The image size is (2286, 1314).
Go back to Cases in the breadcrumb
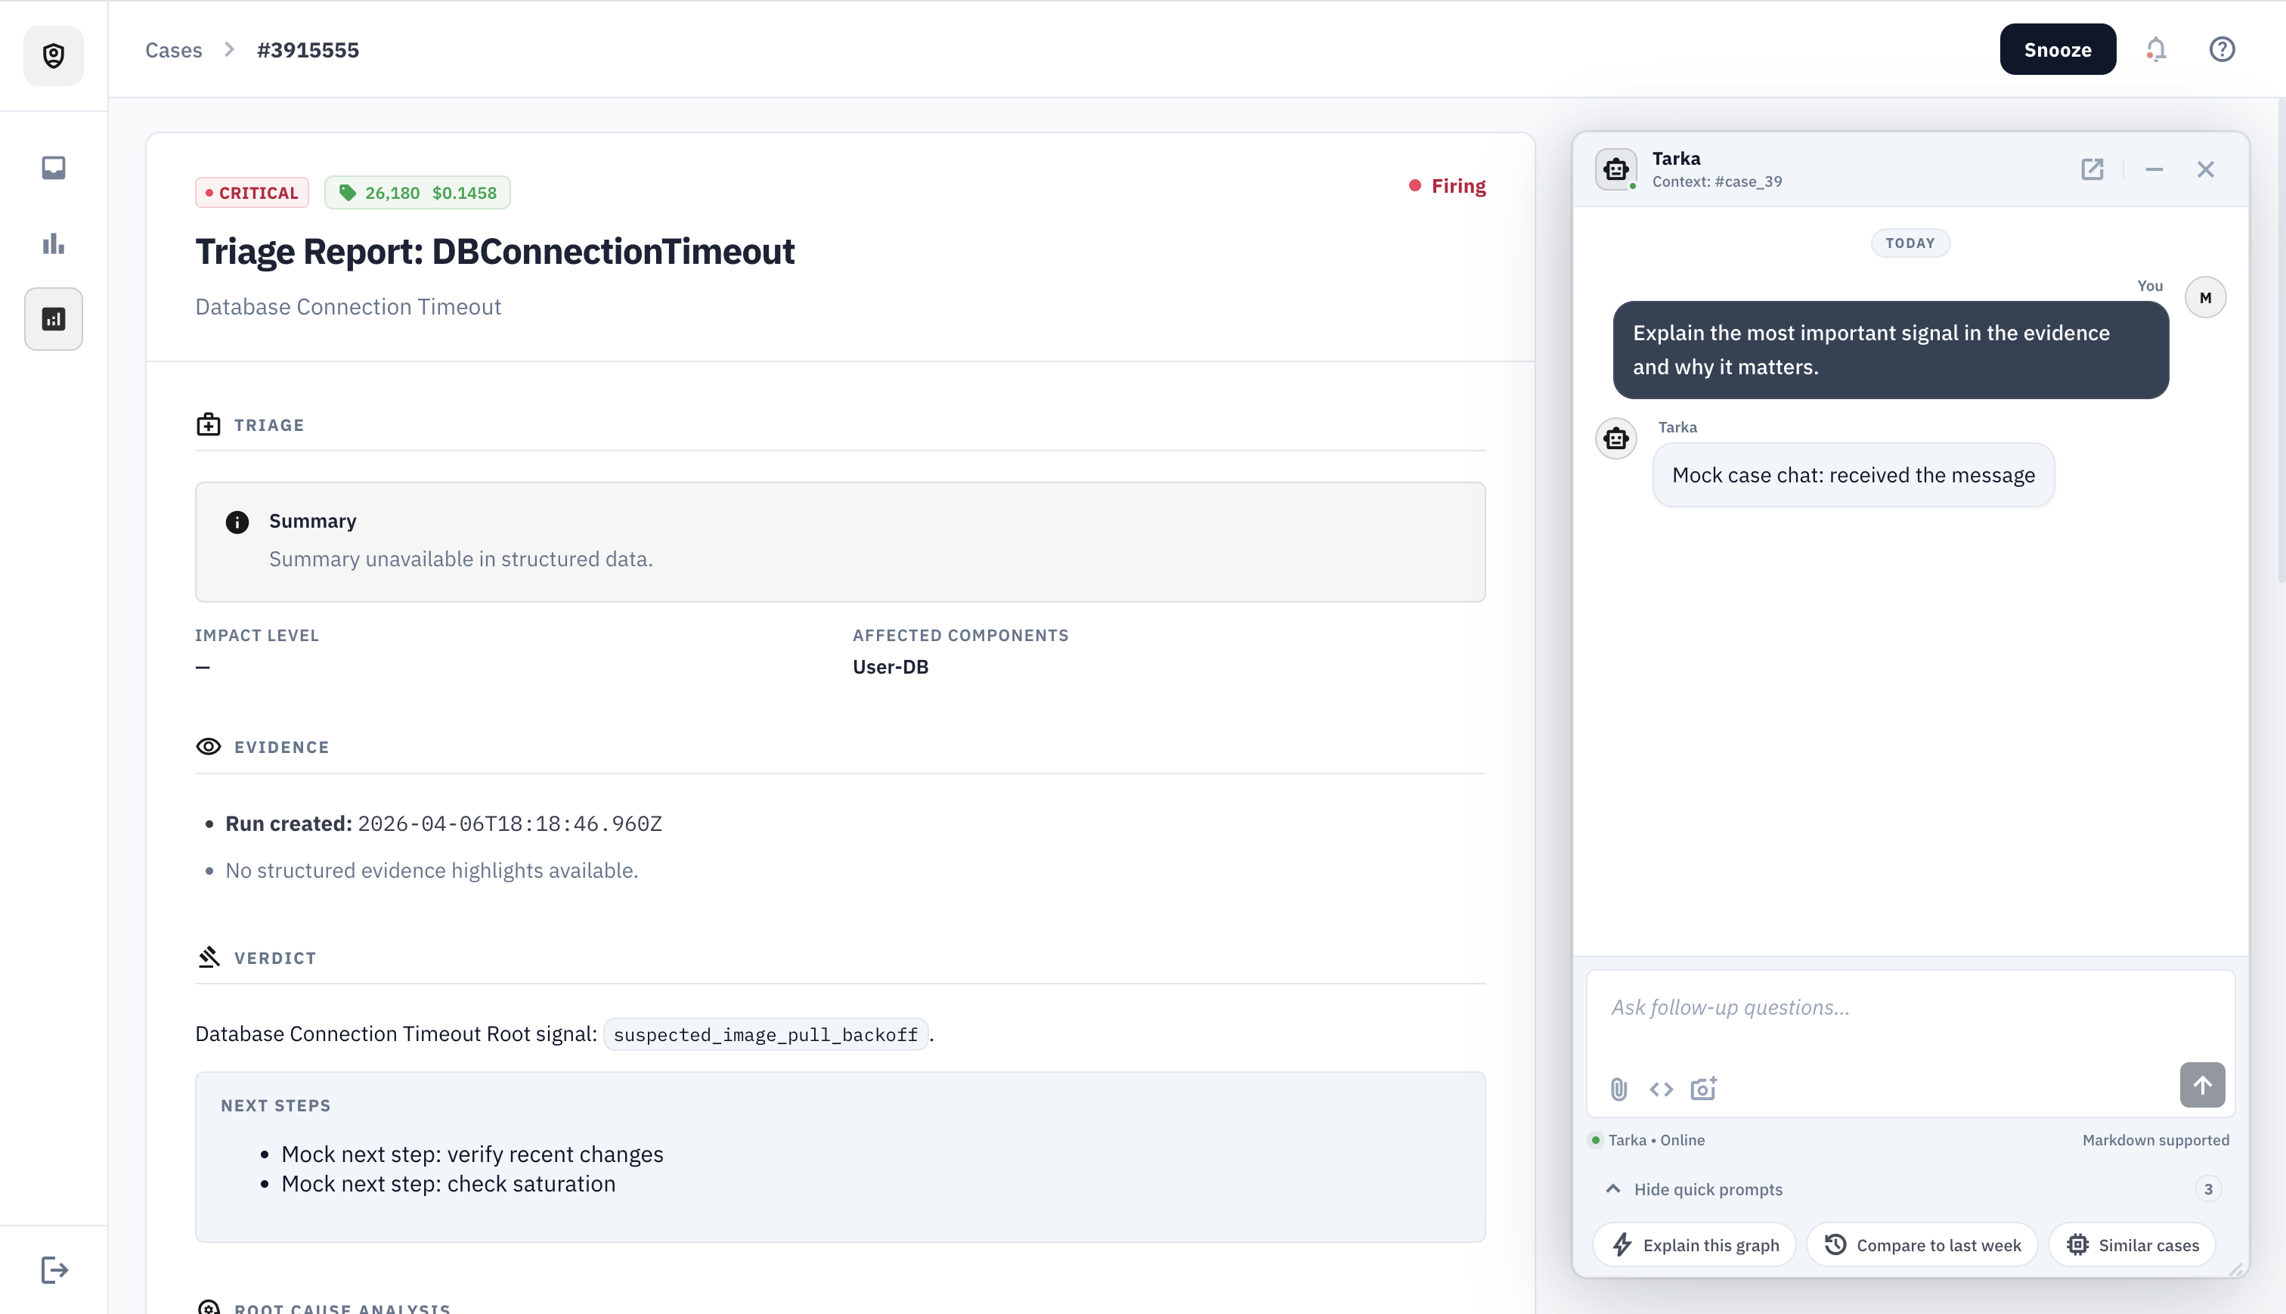pyautogui.click(x=173, y=50)
